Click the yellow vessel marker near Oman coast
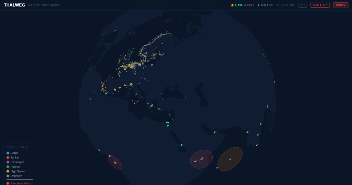Screen dimensions: 352x185 click(215, 132)
